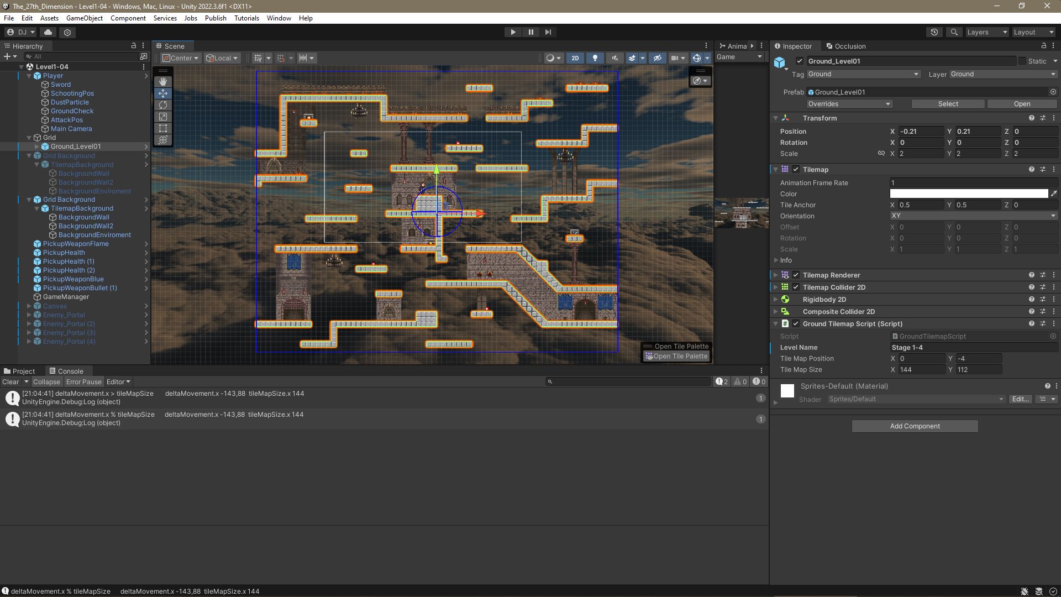This screenshot has width=1061, height=597.
Task: Open the Overrides dropdown for the prefab
Action: 849,104
